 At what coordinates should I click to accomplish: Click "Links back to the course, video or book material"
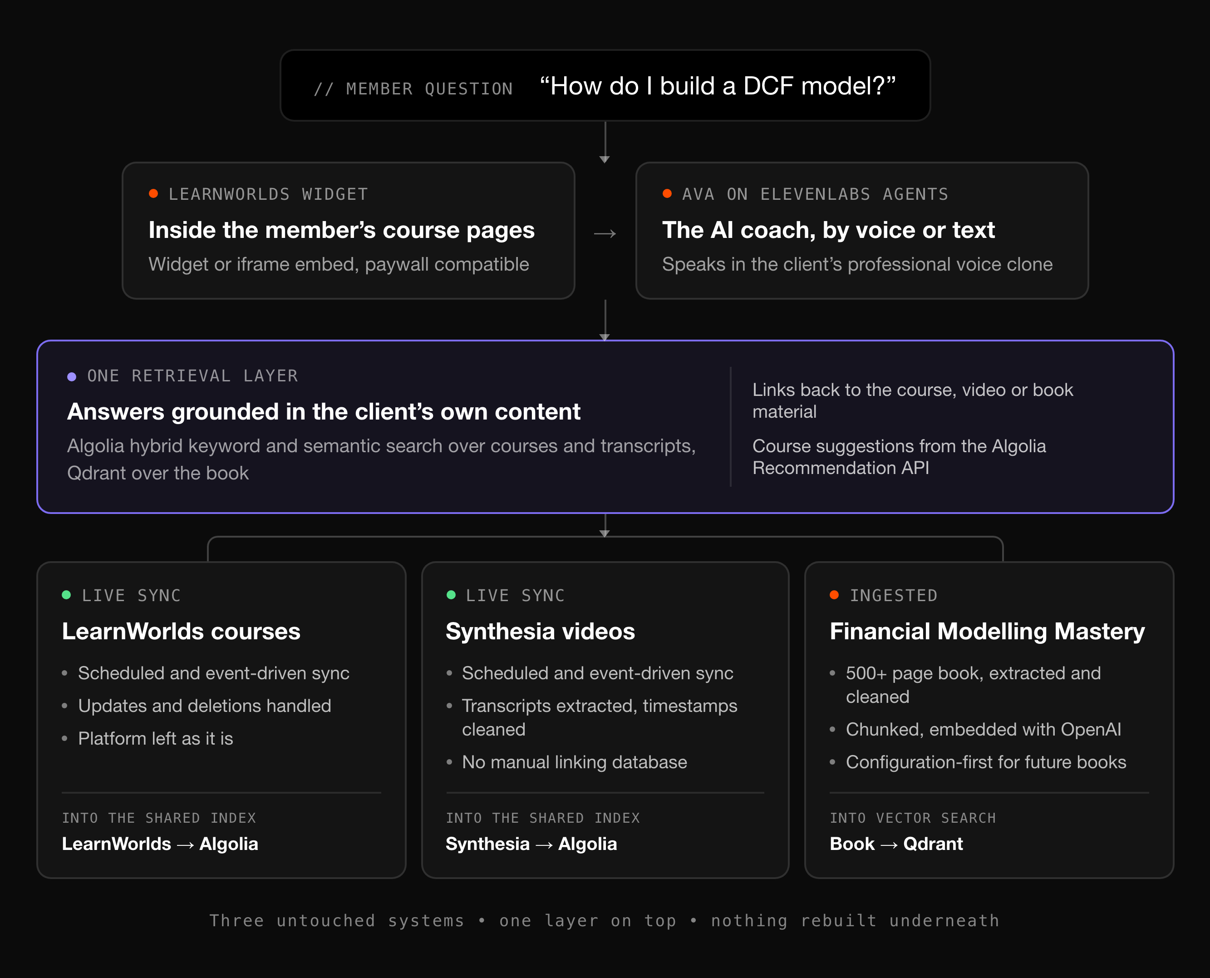pos(913,400)
